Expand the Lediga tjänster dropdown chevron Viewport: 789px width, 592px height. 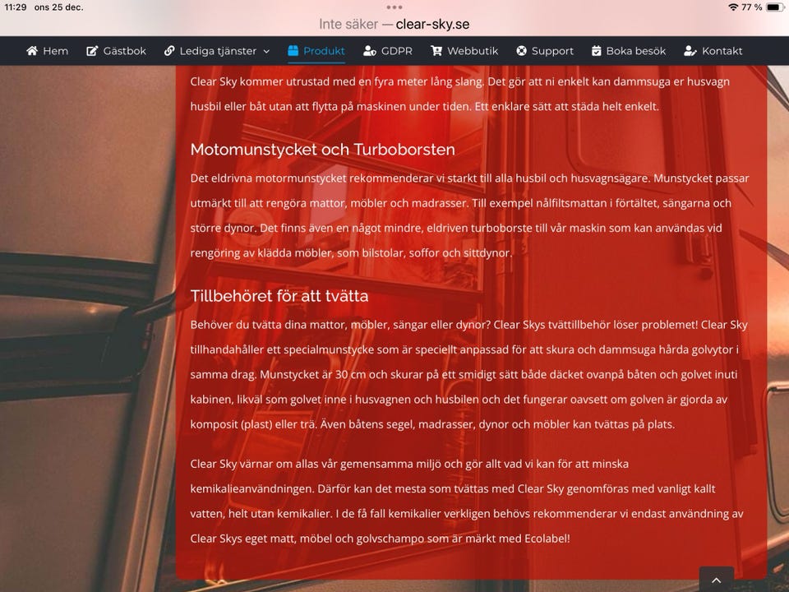click(266, 51)
